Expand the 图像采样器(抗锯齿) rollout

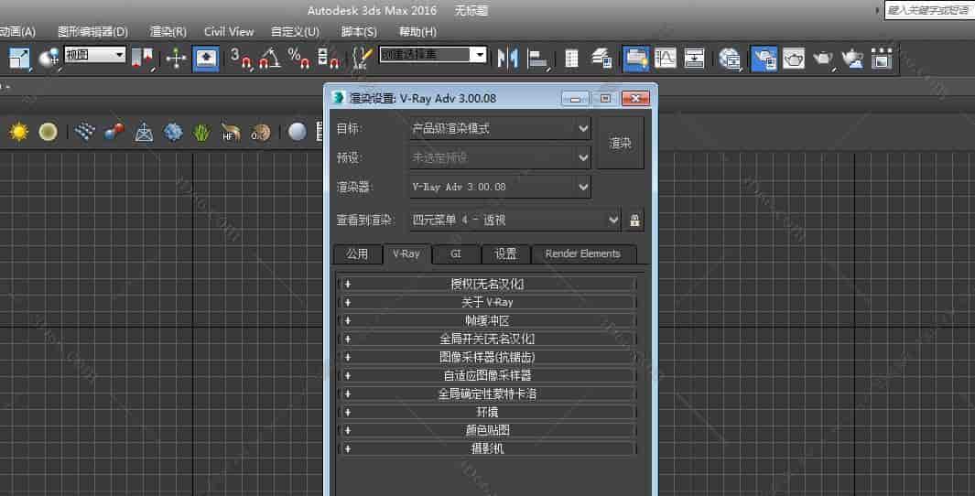pos(486,357)
